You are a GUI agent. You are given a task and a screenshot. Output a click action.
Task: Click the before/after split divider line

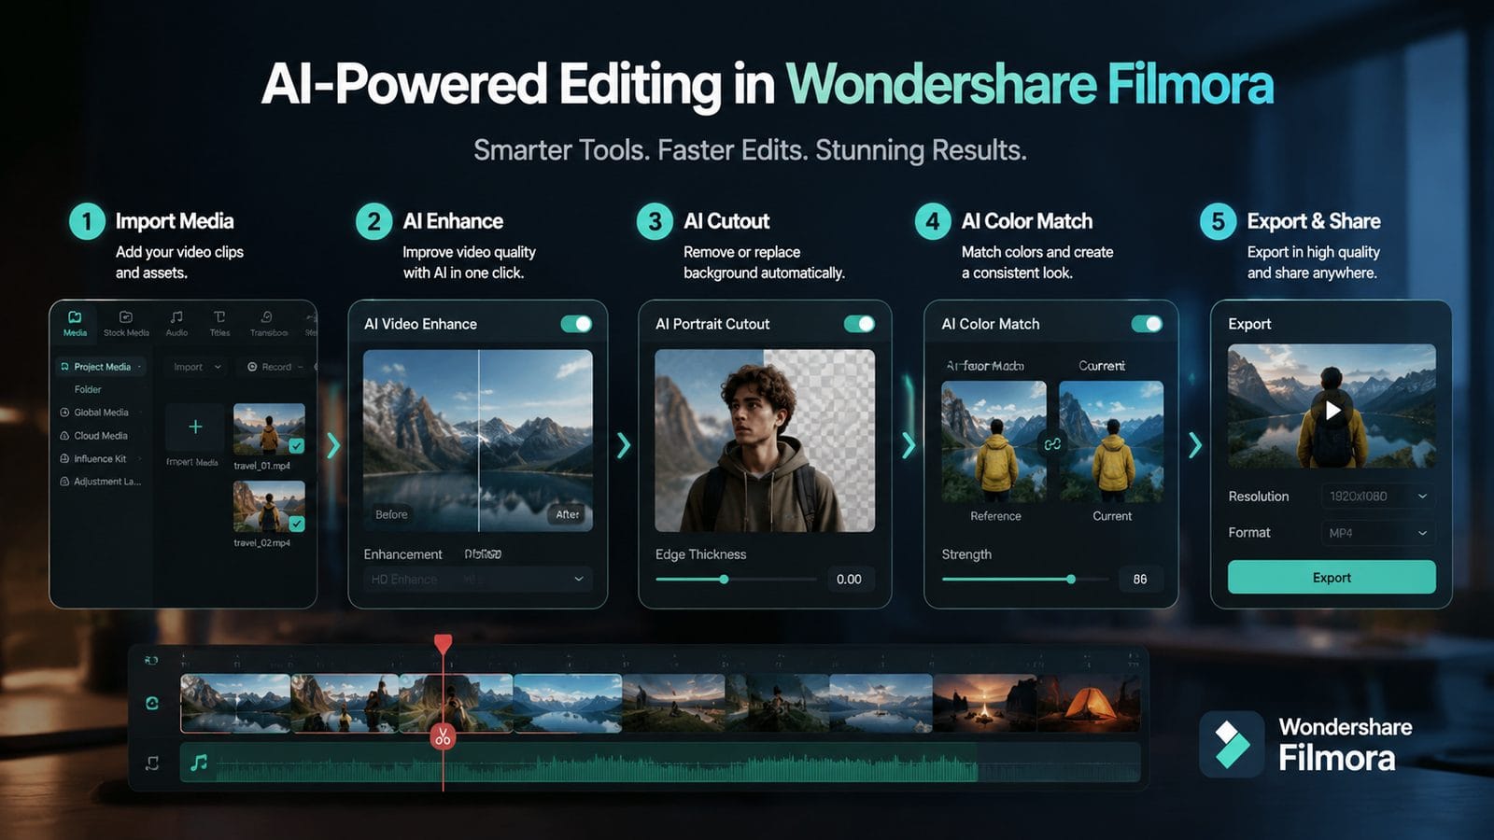tap(478, 441)
